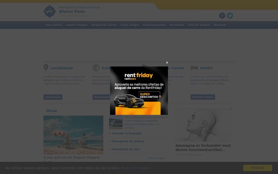Open Mais informações cookie link
The image size is (278, 174).
[x=135, y=168]
